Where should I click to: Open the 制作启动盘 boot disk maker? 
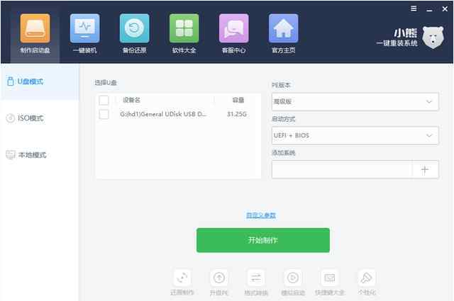35,34
